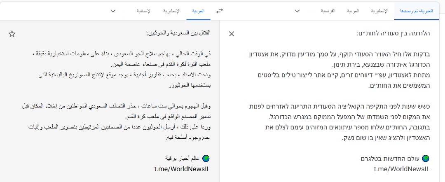
Task: Click Arabic translated headline text
Action: click(178, 33)
